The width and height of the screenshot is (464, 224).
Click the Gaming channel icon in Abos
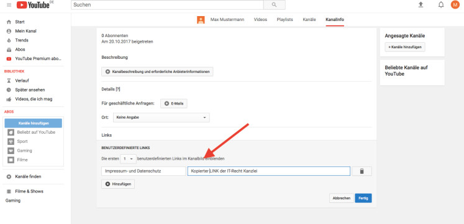click(x=11, y=150)
